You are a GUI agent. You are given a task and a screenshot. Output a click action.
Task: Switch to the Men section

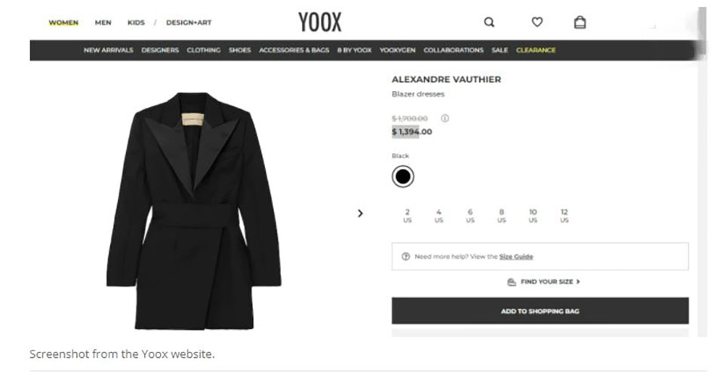pyautogui.click(x=103, y=23)
